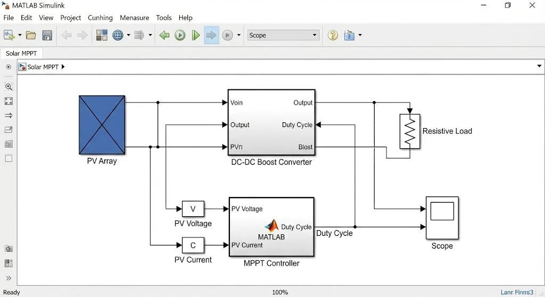Expand the breadcrumb arrow after Solar MPPT
The height and width of the screenshot is (297, 545).
pyautogui.click(x=63, y=66)
